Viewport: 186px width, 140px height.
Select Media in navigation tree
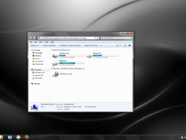(x=39, y=78)
